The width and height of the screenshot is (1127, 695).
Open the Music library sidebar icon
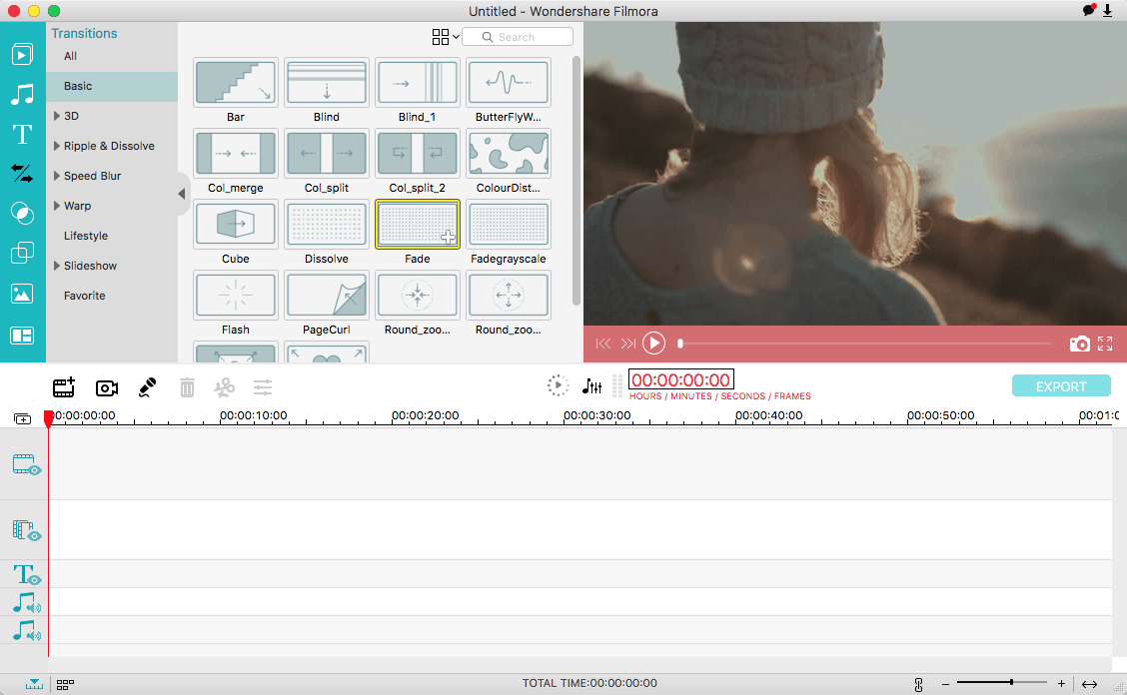22,94
